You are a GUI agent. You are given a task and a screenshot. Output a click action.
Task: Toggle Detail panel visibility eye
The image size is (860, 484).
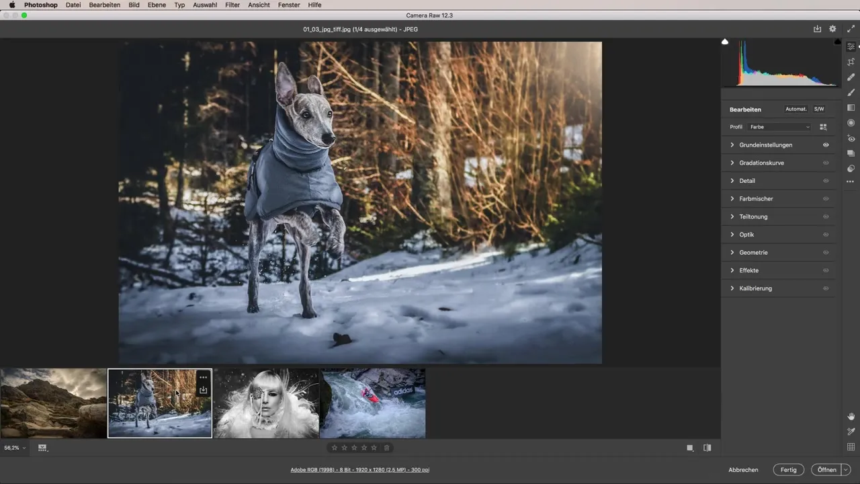[826, 181]
